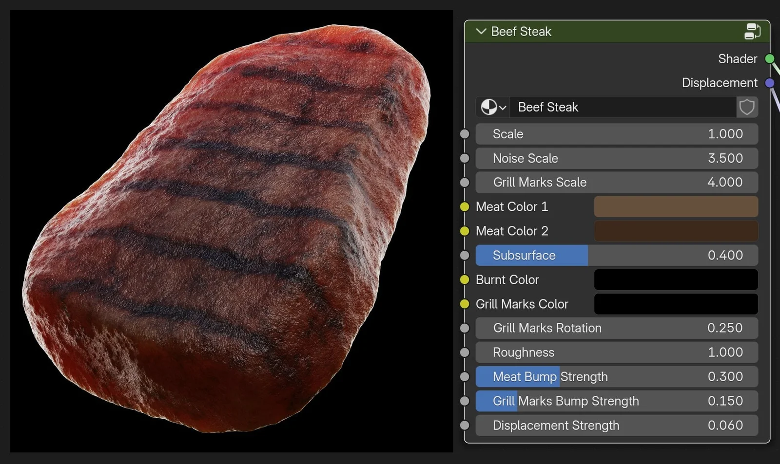This screenshot has width=780, height=464.
Task: Toggle fake user protection for the material
Action: click(x=746, y=107)
